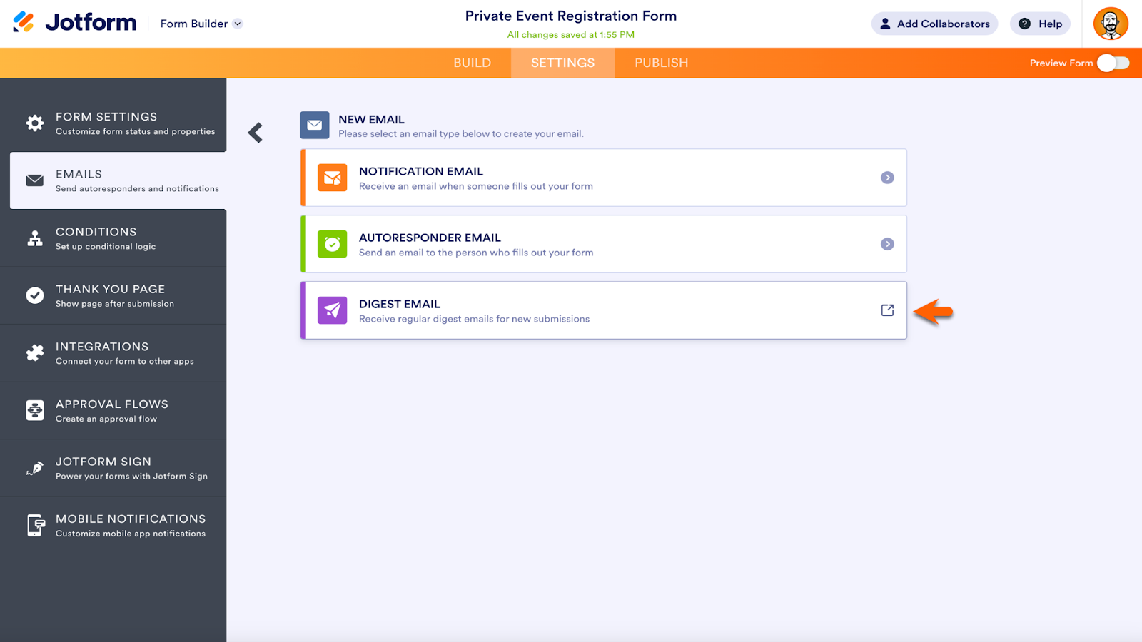Click the Jotform logo
1142x642 pixels.
[x=75, y=23]
